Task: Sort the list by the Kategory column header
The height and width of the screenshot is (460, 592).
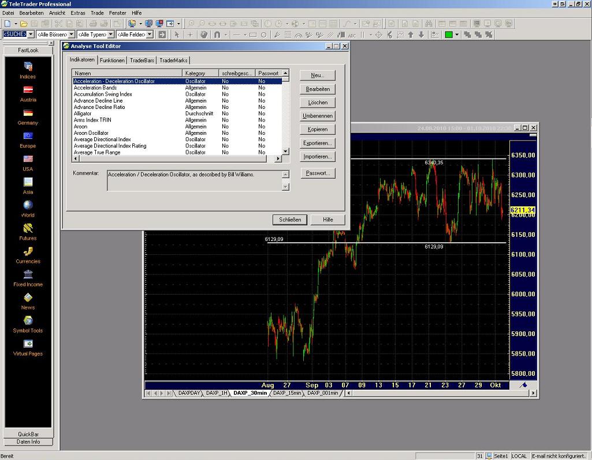Action: tap(200, 73)
